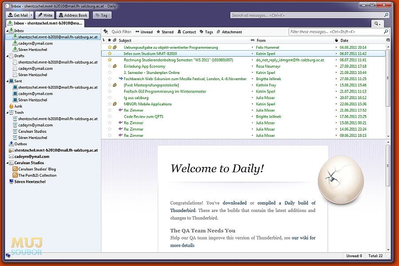The width and height of the screenshot is (399, 266).
Task: Collapse the Sent folder tree
Action: [7, 81]
